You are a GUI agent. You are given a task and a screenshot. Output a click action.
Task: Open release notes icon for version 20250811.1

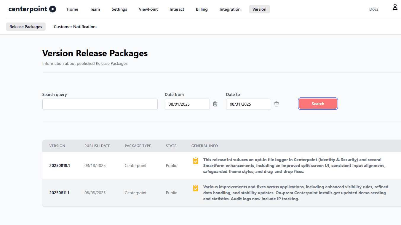point(195,188)
